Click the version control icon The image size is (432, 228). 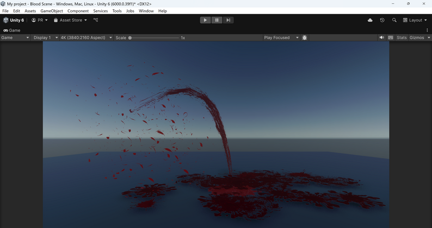click(x=96, y=20)
